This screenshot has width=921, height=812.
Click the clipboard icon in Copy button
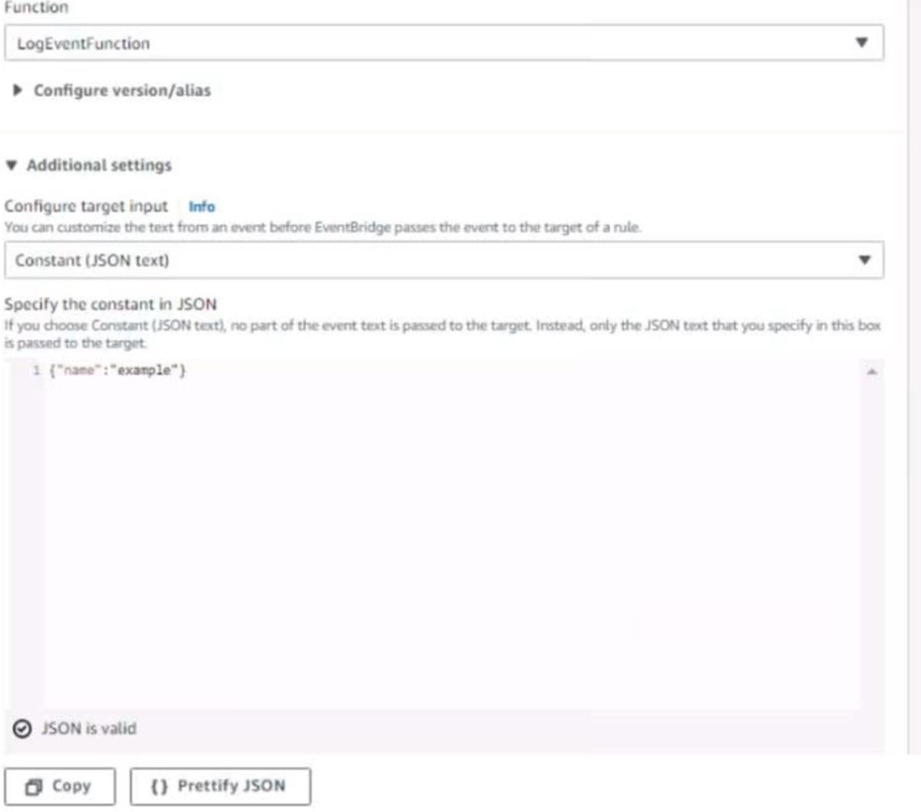(x=34, y=787)
